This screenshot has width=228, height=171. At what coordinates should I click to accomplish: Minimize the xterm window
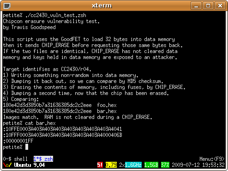tap(196, 6)
